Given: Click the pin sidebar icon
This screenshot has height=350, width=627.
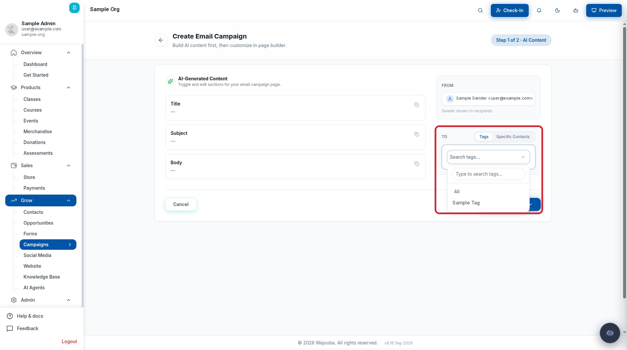Looking at the screenshot, I should (74, 8).
